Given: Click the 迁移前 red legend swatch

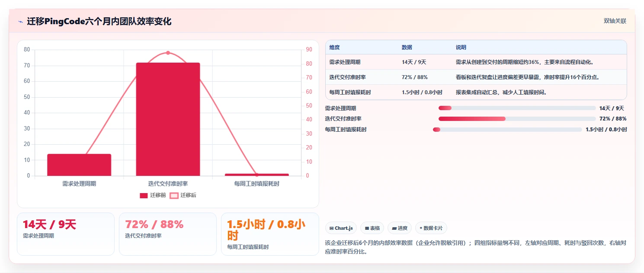Looking at the screenshot, I should pyautogui.click(x=144, y=196).
